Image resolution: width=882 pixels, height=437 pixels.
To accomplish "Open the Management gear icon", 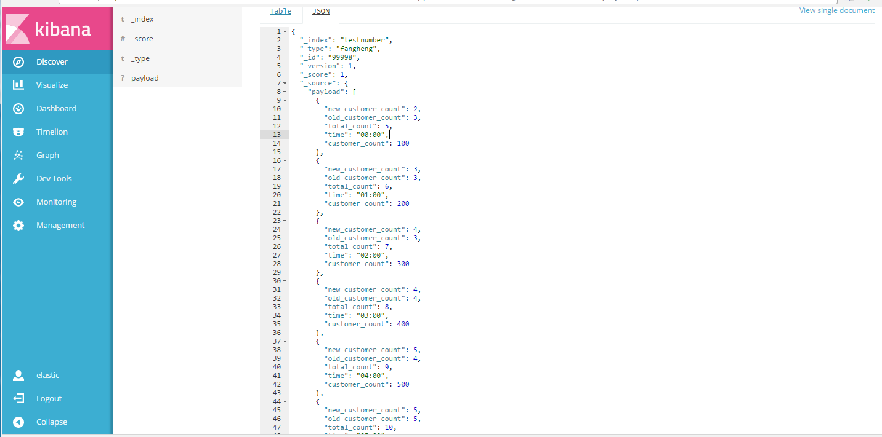I will (x=18, y=225).
